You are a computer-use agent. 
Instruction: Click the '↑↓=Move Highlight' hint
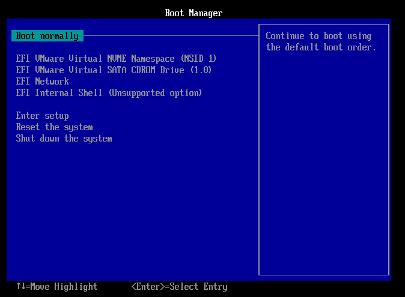click(x=57, y=286)
